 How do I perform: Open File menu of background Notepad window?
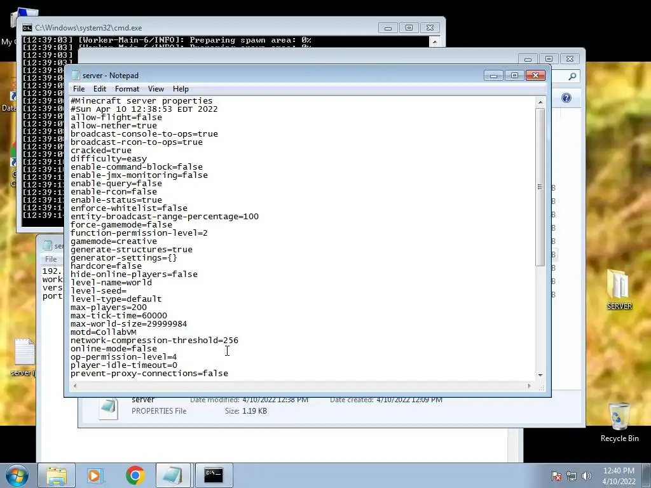[x=51, y=259]
